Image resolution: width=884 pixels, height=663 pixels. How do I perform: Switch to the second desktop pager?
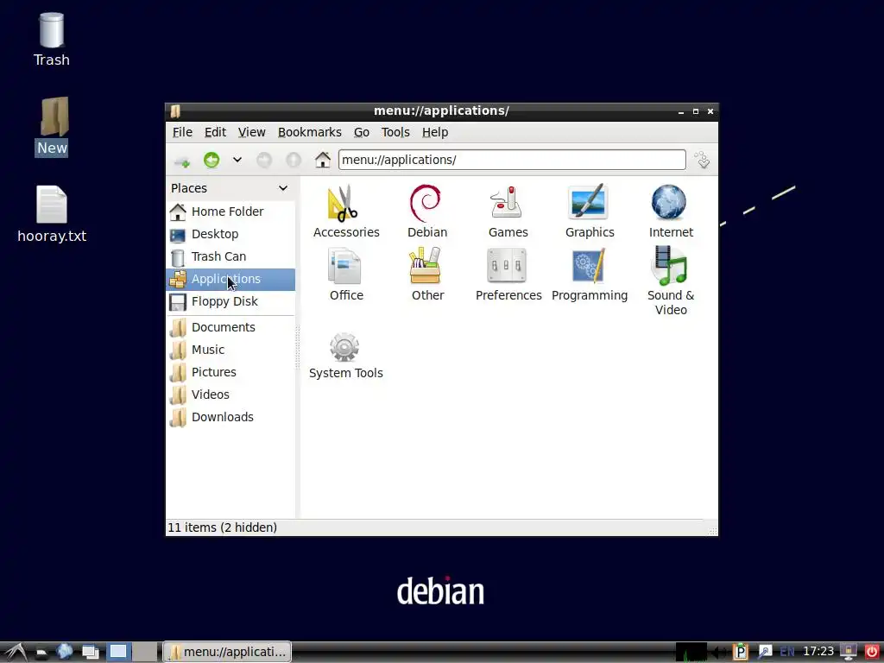point(145,652)
